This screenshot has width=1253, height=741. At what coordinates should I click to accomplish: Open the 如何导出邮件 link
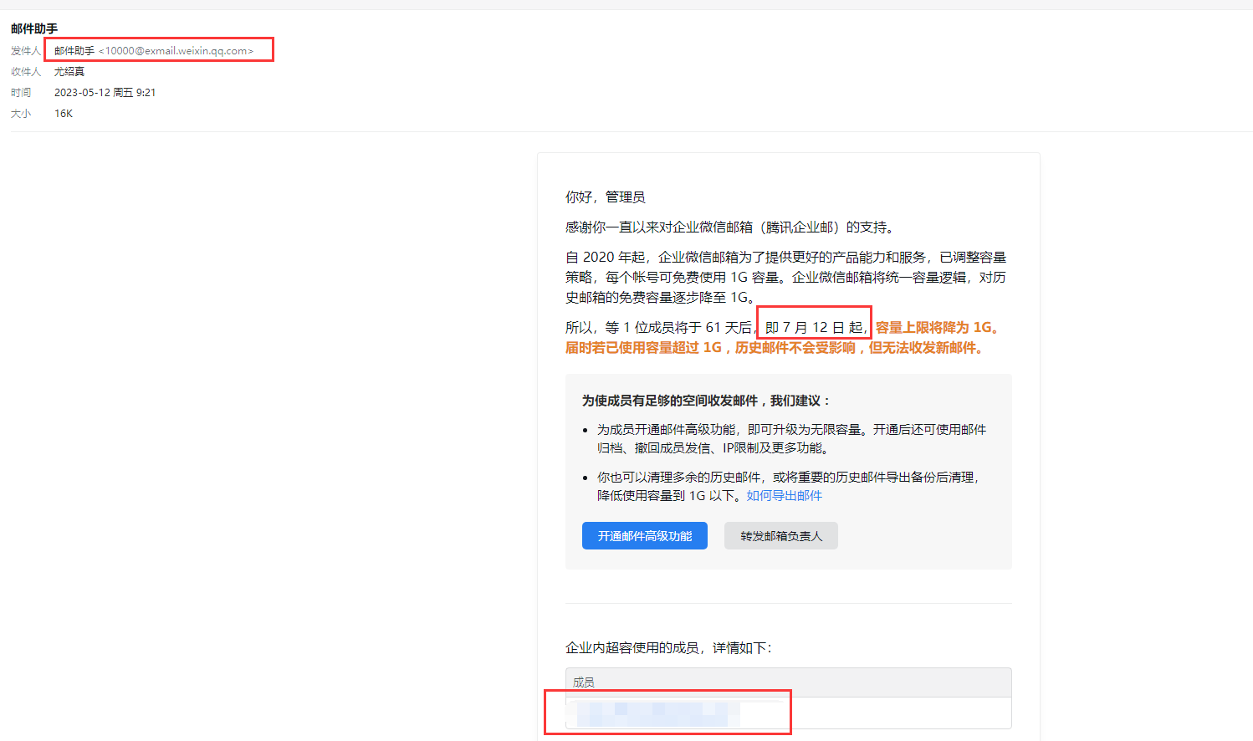tap(784, 496)
